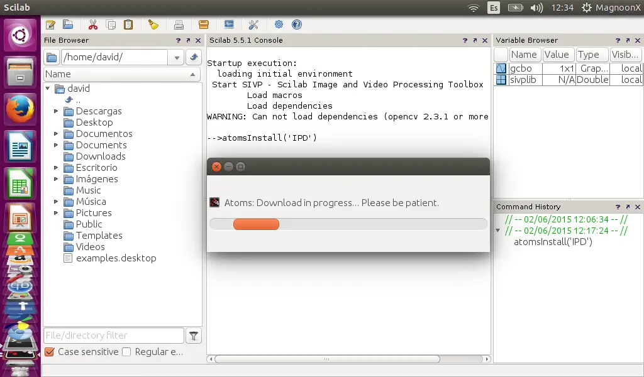
Task: Click the Variable Browser Name column header
Action: click(525, 55)
